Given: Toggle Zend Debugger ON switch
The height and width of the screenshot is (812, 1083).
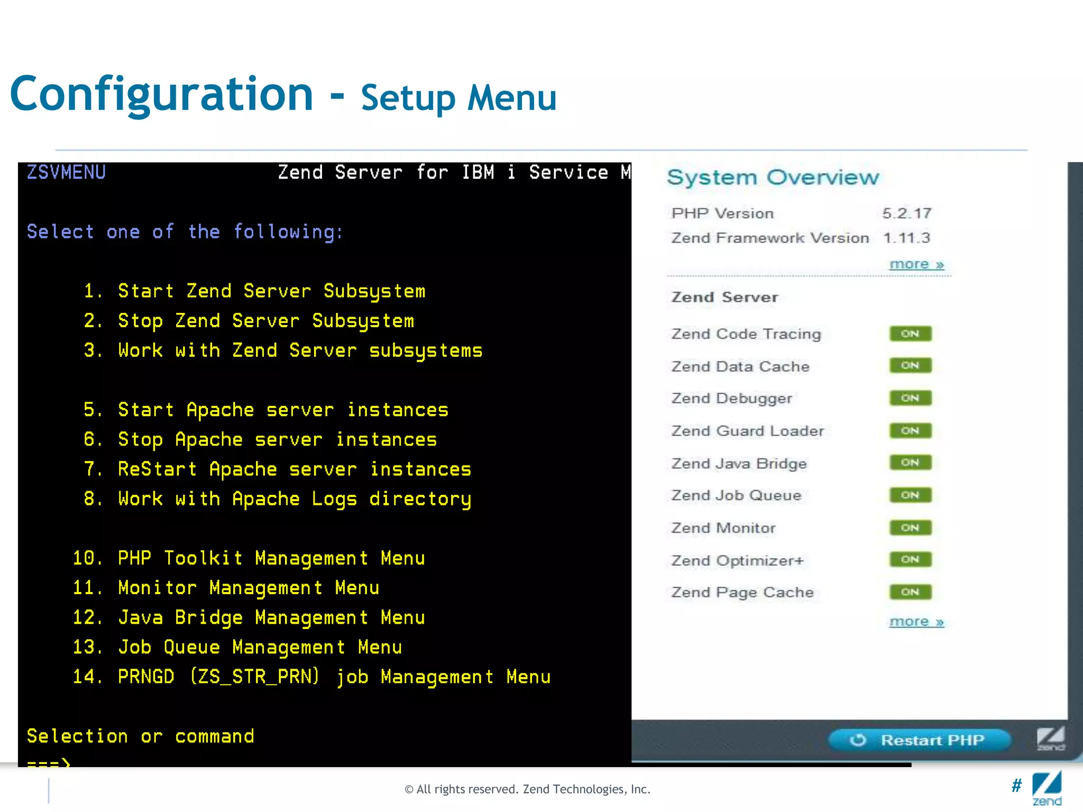Looking at the screenshot, I should click(910, 398).
